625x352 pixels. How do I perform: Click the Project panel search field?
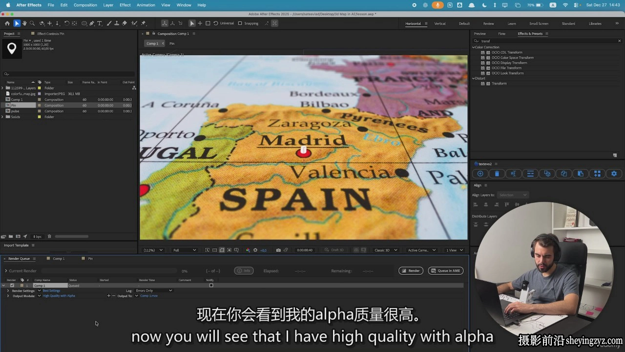pos(68,74)
